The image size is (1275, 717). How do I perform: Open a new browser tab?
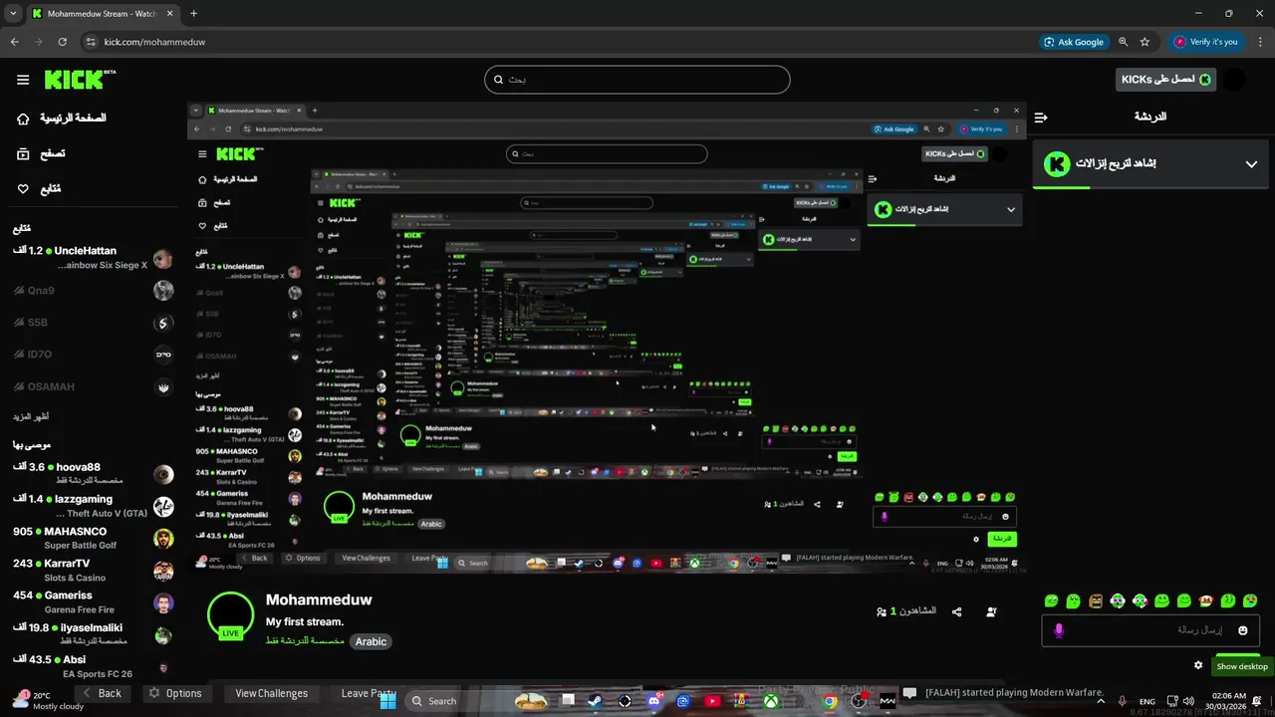click(x=193, y=14)
